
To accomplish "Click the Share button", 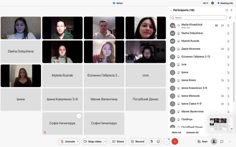I will pyautogui.click(x=118, y=141).
